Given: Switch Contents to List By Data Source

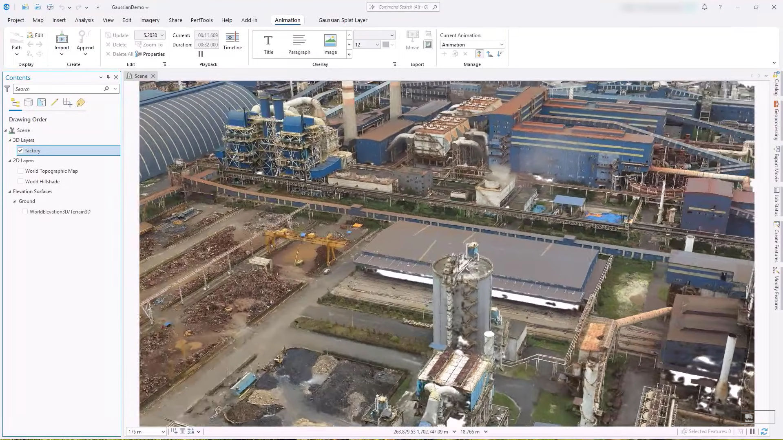Looking at the screenshot, I should pos(28,102).
